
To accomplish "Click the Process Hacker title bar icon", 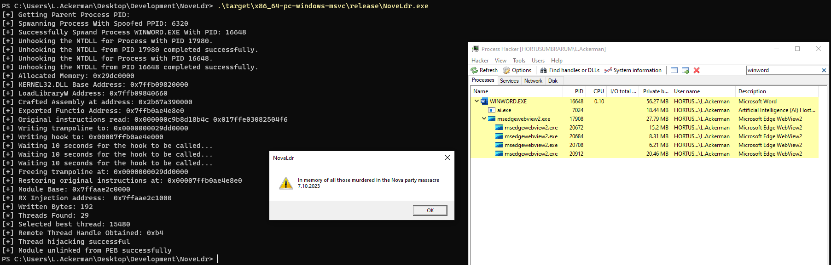I will tap(476, 49).
